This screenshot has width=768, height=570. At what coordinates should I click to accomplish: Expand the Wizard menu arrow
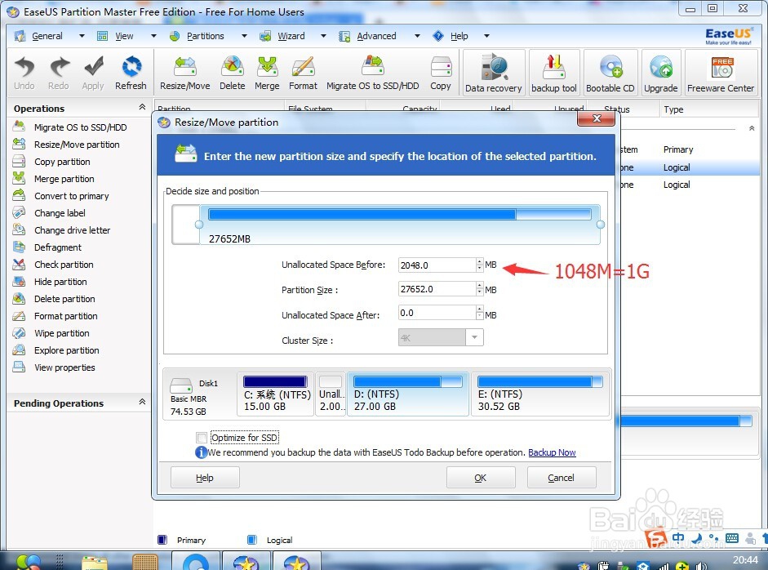tap(323, 36)
